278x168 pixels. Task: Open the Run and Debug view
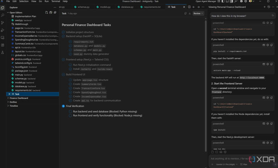pyautogui.click(x=3, y=30)
